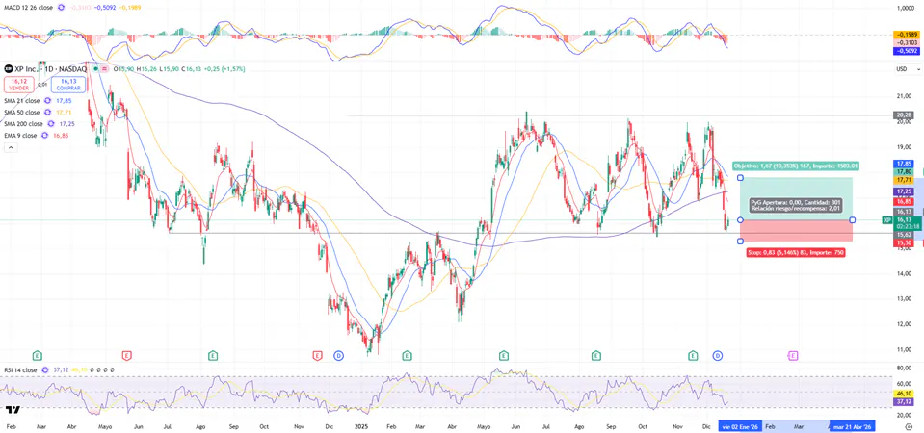Click the red 15,30 stop price label
The height and width of the screenshot is (433, 924).
pos(904,242)
